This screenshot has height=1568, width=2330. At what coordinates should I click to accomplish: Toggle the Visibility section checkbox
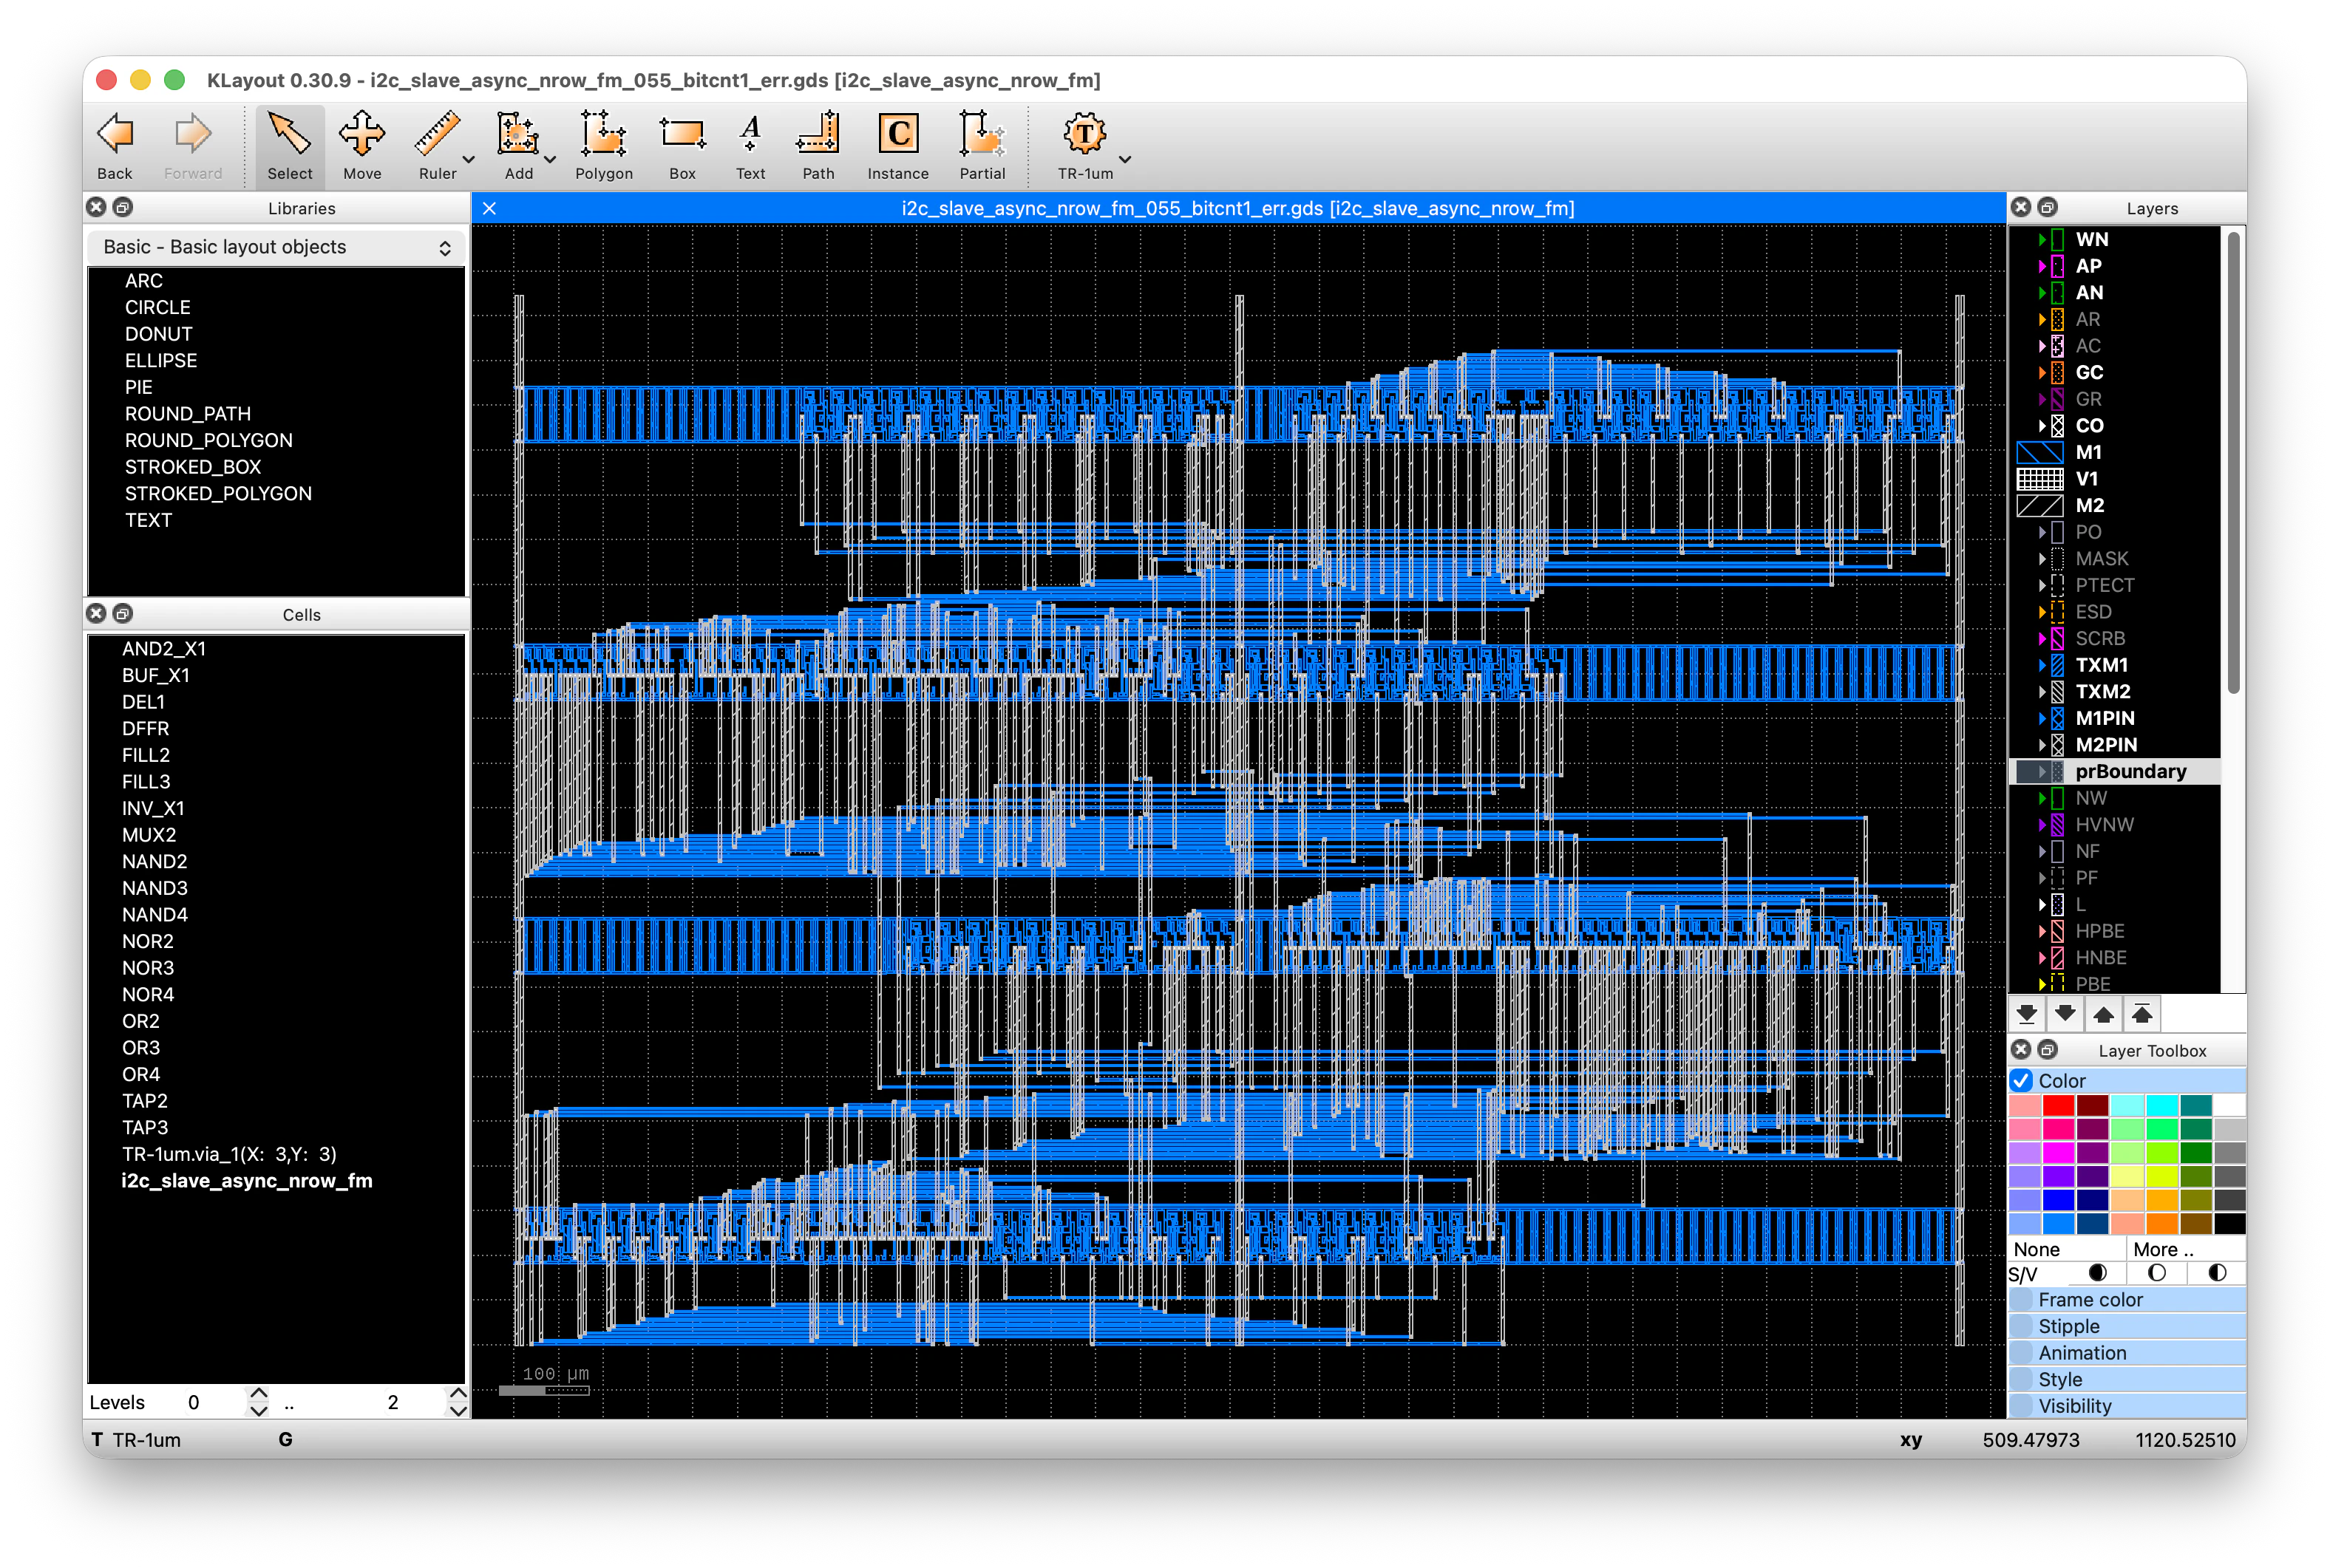[x=2022, y=1405]
